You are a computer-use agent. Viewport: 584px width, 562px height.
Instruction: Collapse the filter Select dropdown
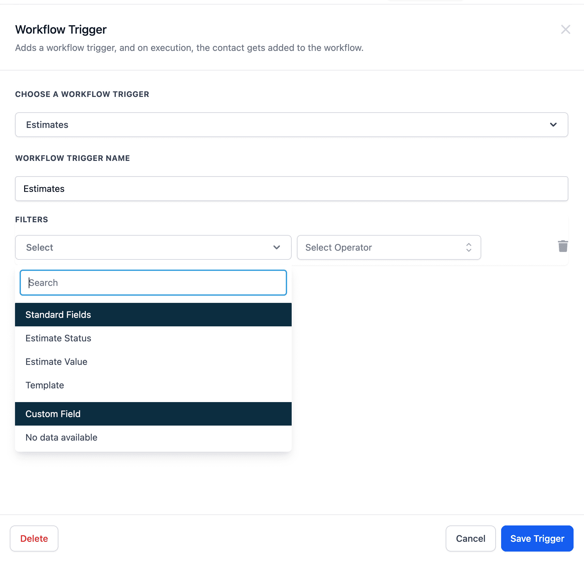tap(153, 247)
